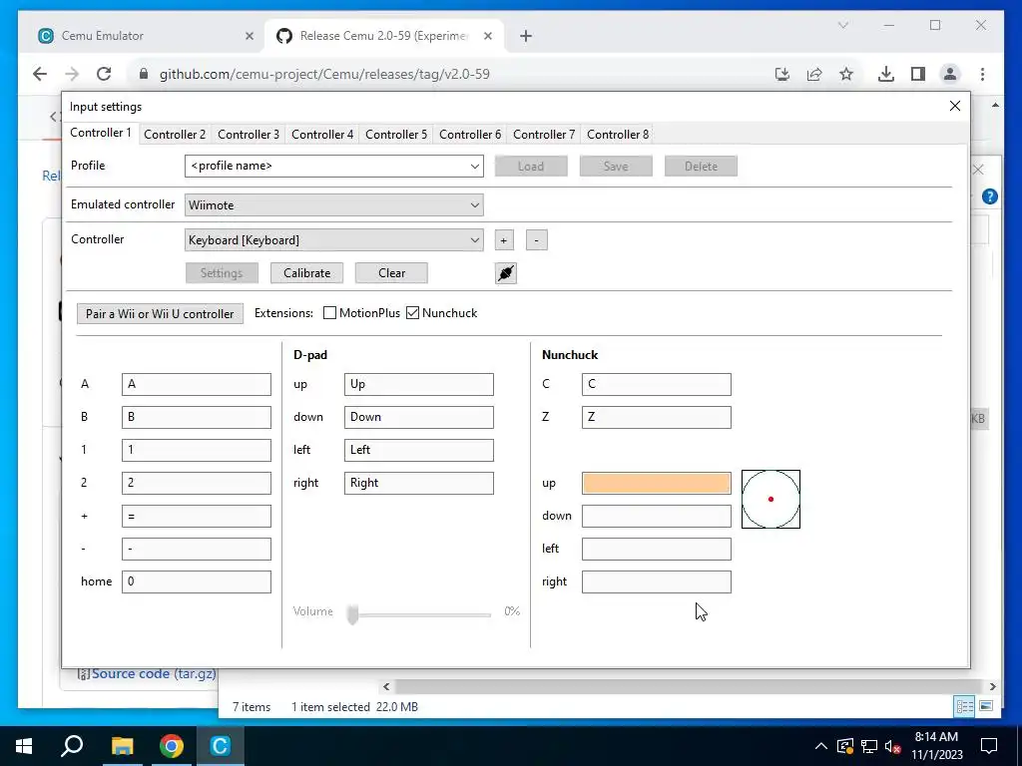Select the home button mapping field
Image resolution: width=1022 pixels, height=766 pixels.
[197, 582]
